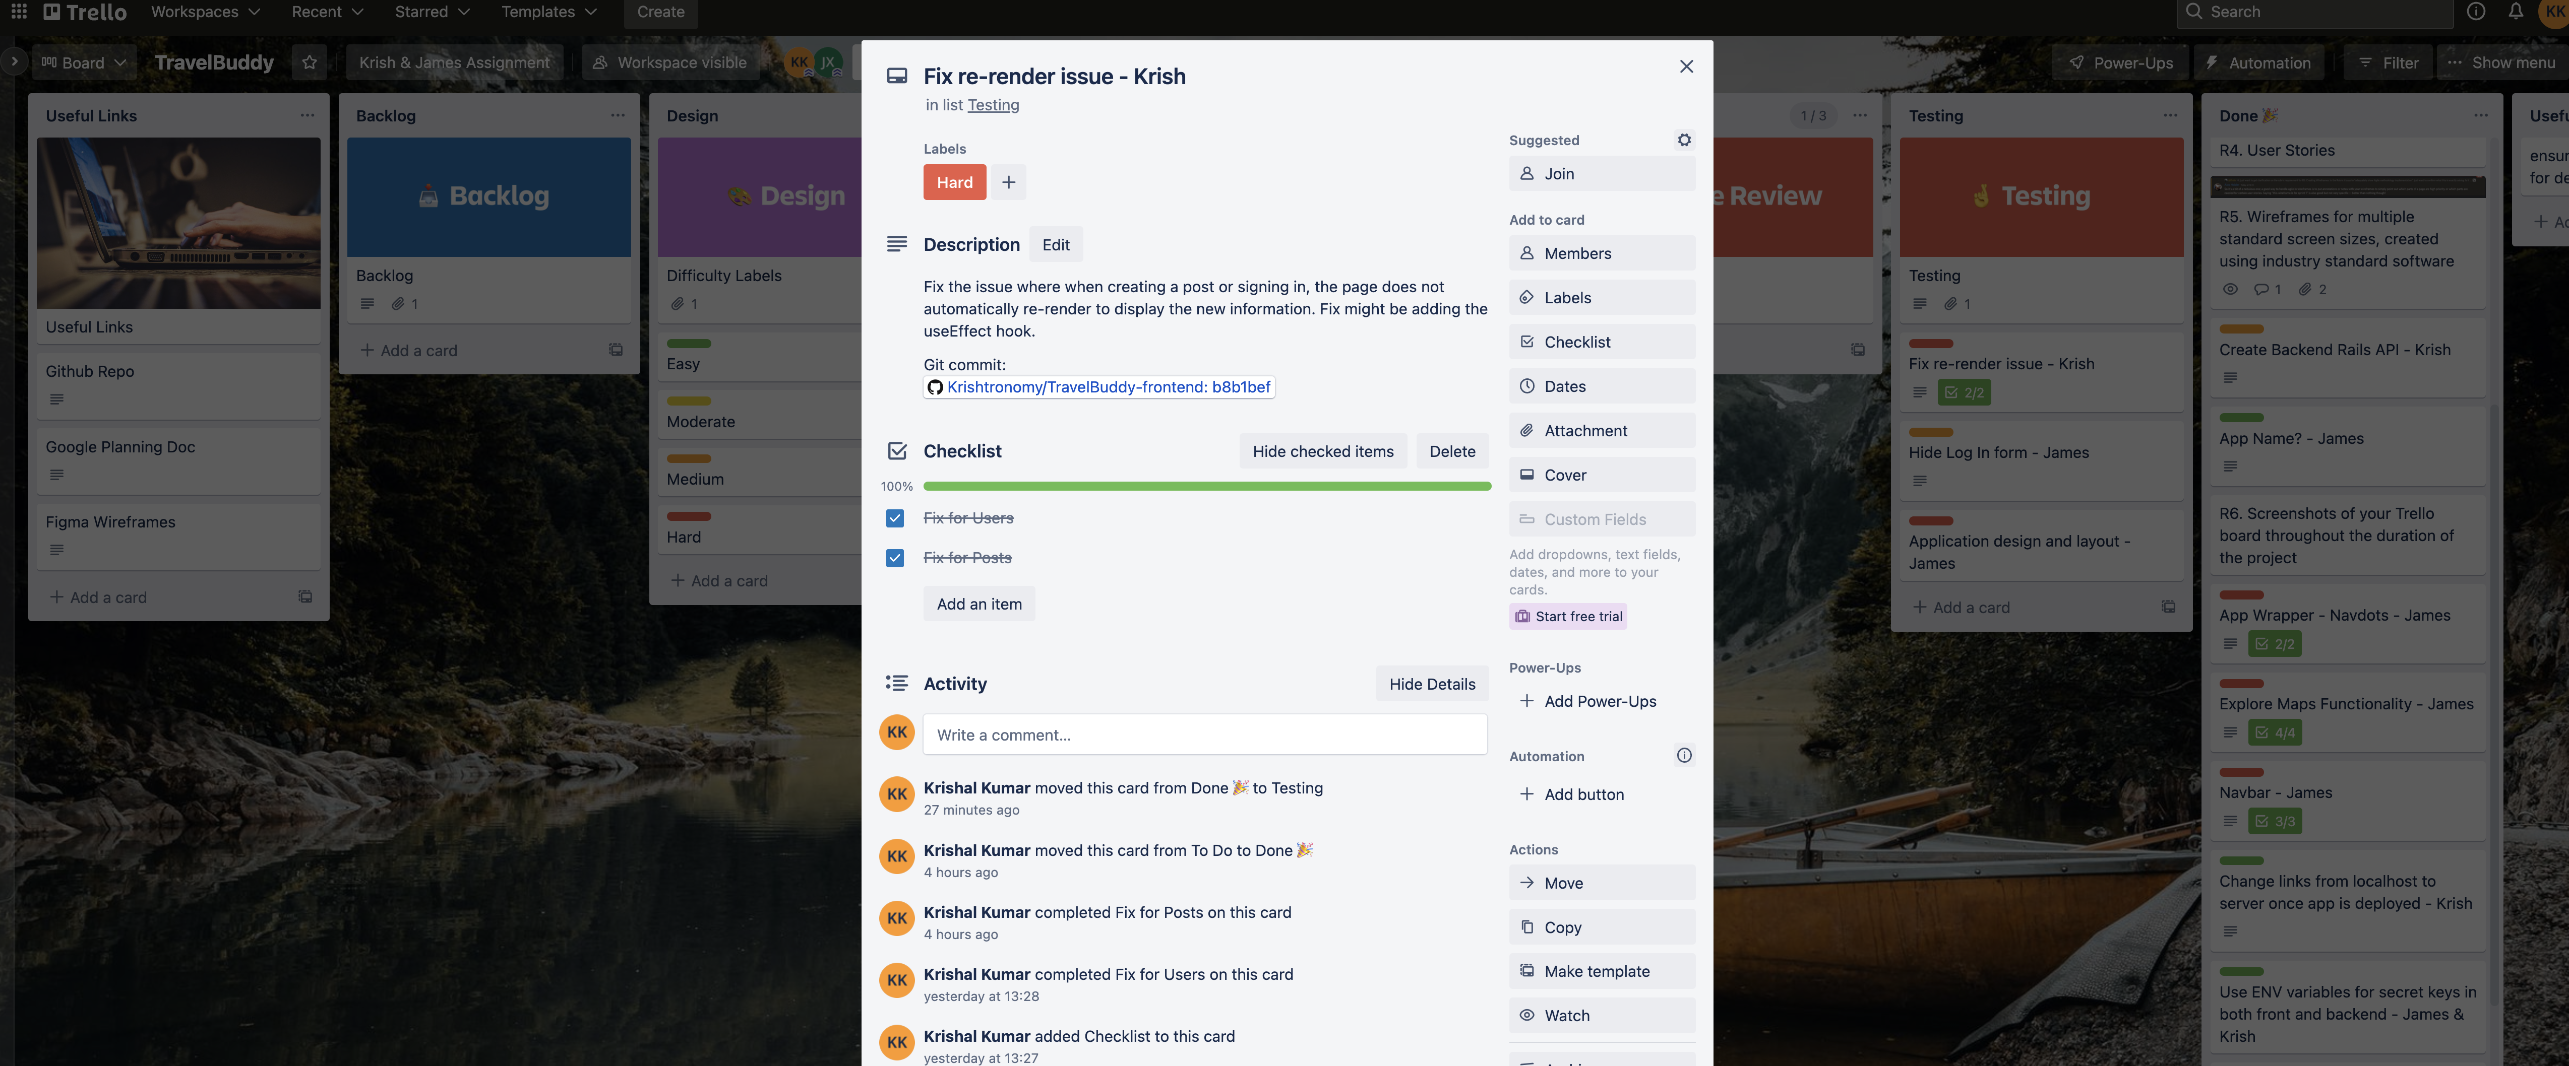The image size is (2569, 1066).
Task: Click Hide checked items button
Action: (x=1322, y=451)
